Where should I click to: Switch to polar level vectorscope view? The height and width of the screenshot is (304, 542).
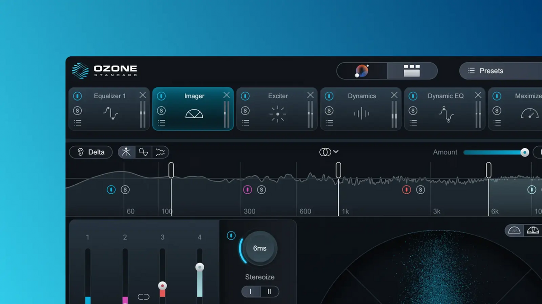pos(533,230)
